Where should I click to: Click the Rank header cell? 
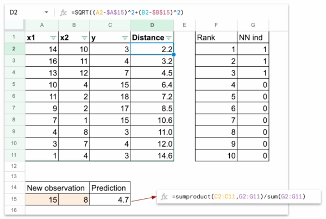[x=216, y=37]
